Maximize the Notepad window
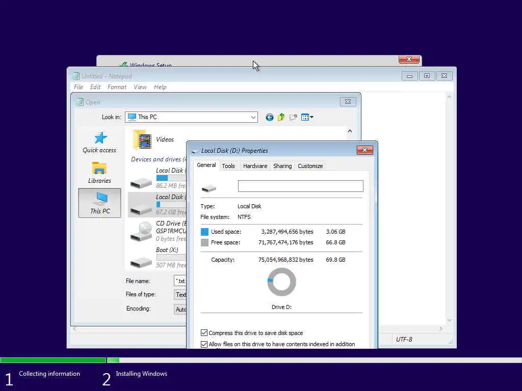The height and width of the screenshot is (391, 522). point(427,76)
